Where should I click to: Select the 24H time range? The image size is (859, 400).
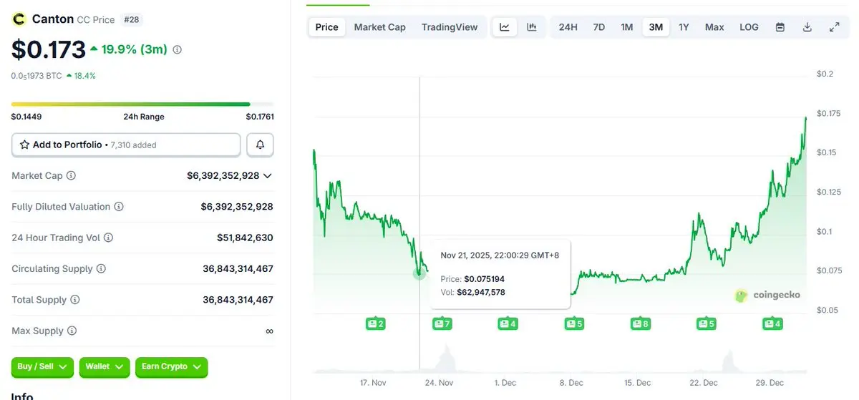(x=568, y=27)
